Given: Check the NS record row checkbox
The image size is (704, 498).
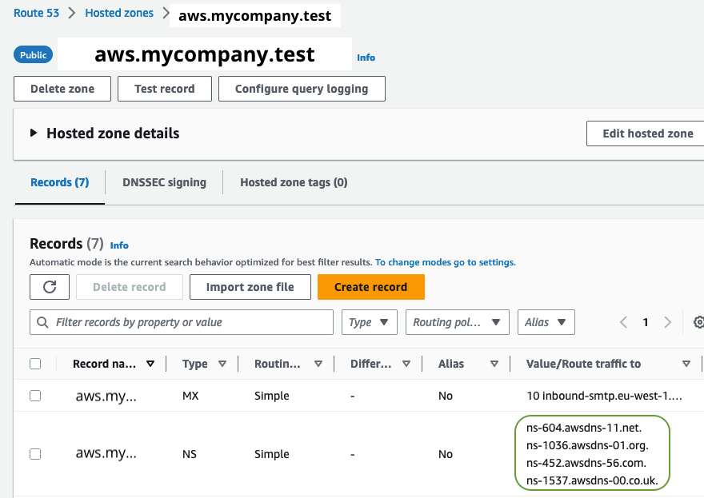Looking at the screenshot, I should coord(35,454).
